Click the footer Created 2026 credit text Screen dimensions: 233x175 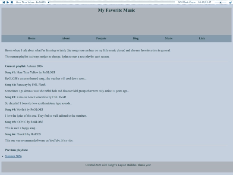[x=118, y=165]
